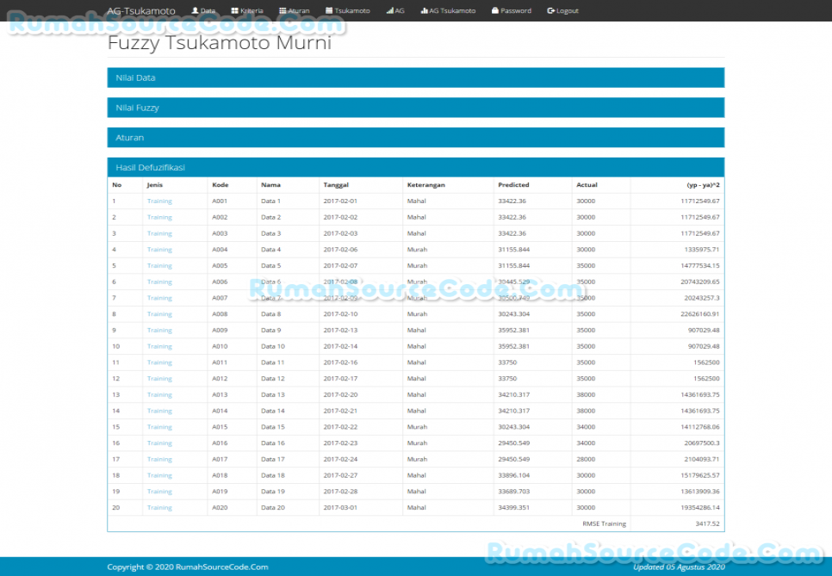Viewport: 832px width, 576px height.
Task: Click the Logout arrow icon
Action: click(550, 10)
